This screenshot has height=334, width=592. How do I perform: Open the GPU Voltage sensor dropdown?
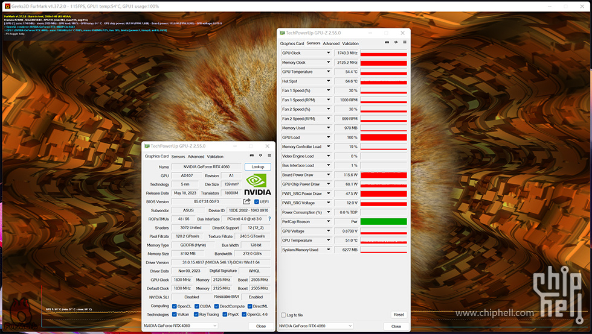coord(328,231)
